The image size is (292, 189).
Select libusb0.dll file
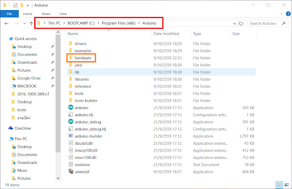(161, 143)
